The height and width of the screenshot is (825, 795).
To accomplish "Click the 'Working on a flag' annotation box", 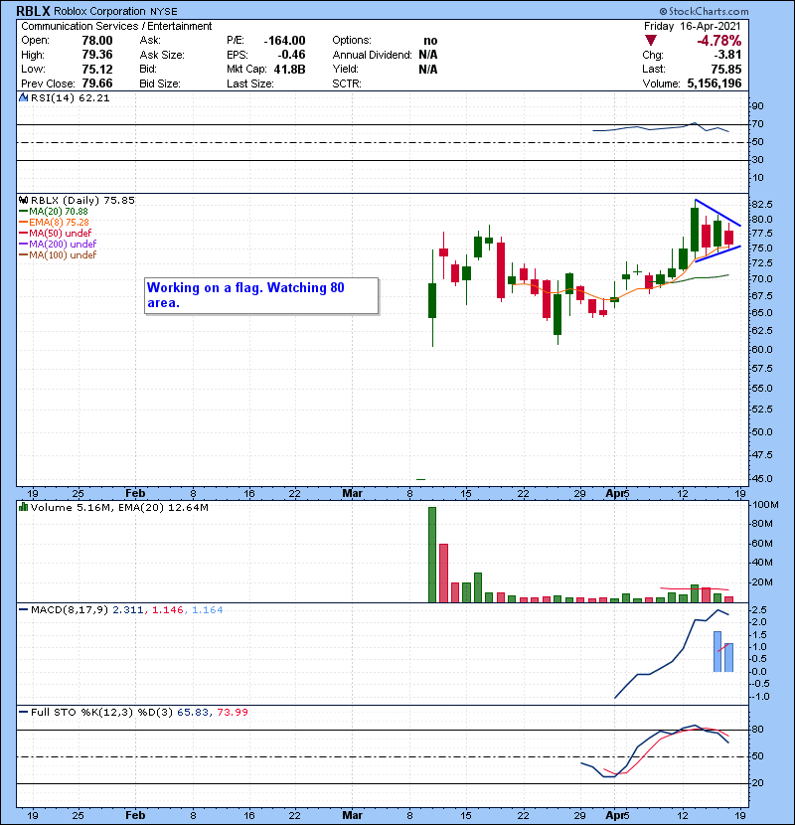I will (x=261, y=295).
